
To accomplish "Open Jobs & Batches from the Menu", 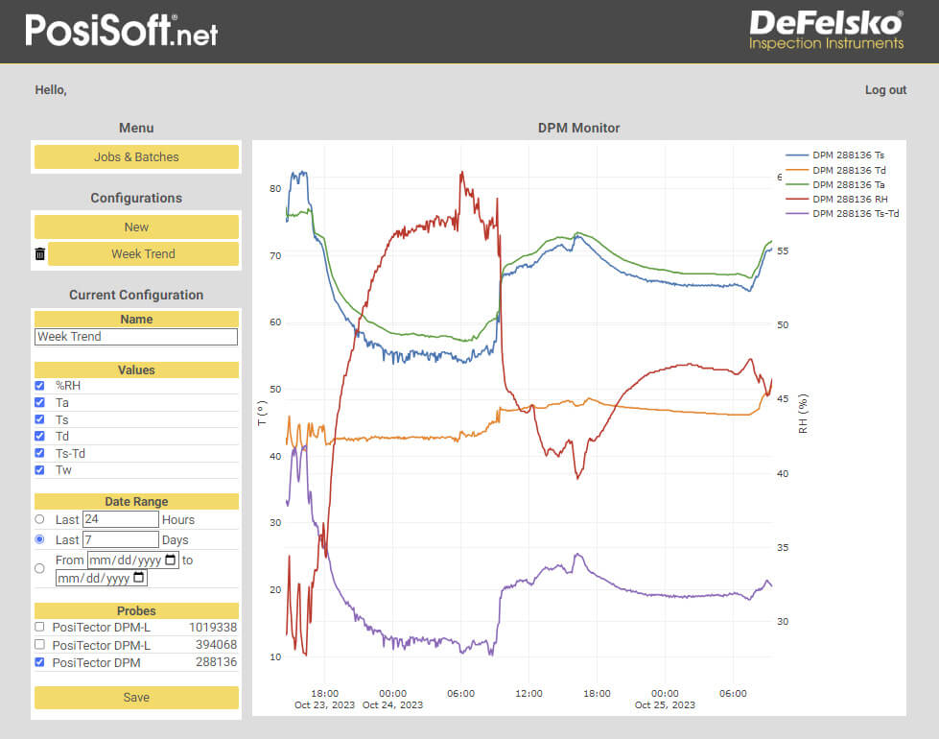I will (x=136, y=156).
